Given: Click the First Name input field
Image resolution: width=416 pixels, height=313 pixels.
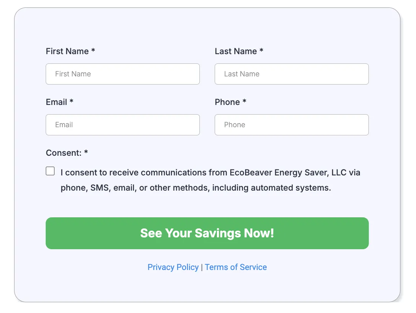Looking at the screenshot, I should (123, 74).
